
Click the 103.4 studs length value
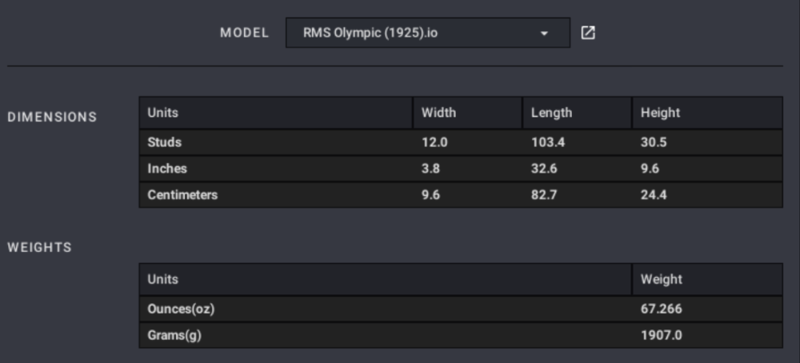click(548, 142)
